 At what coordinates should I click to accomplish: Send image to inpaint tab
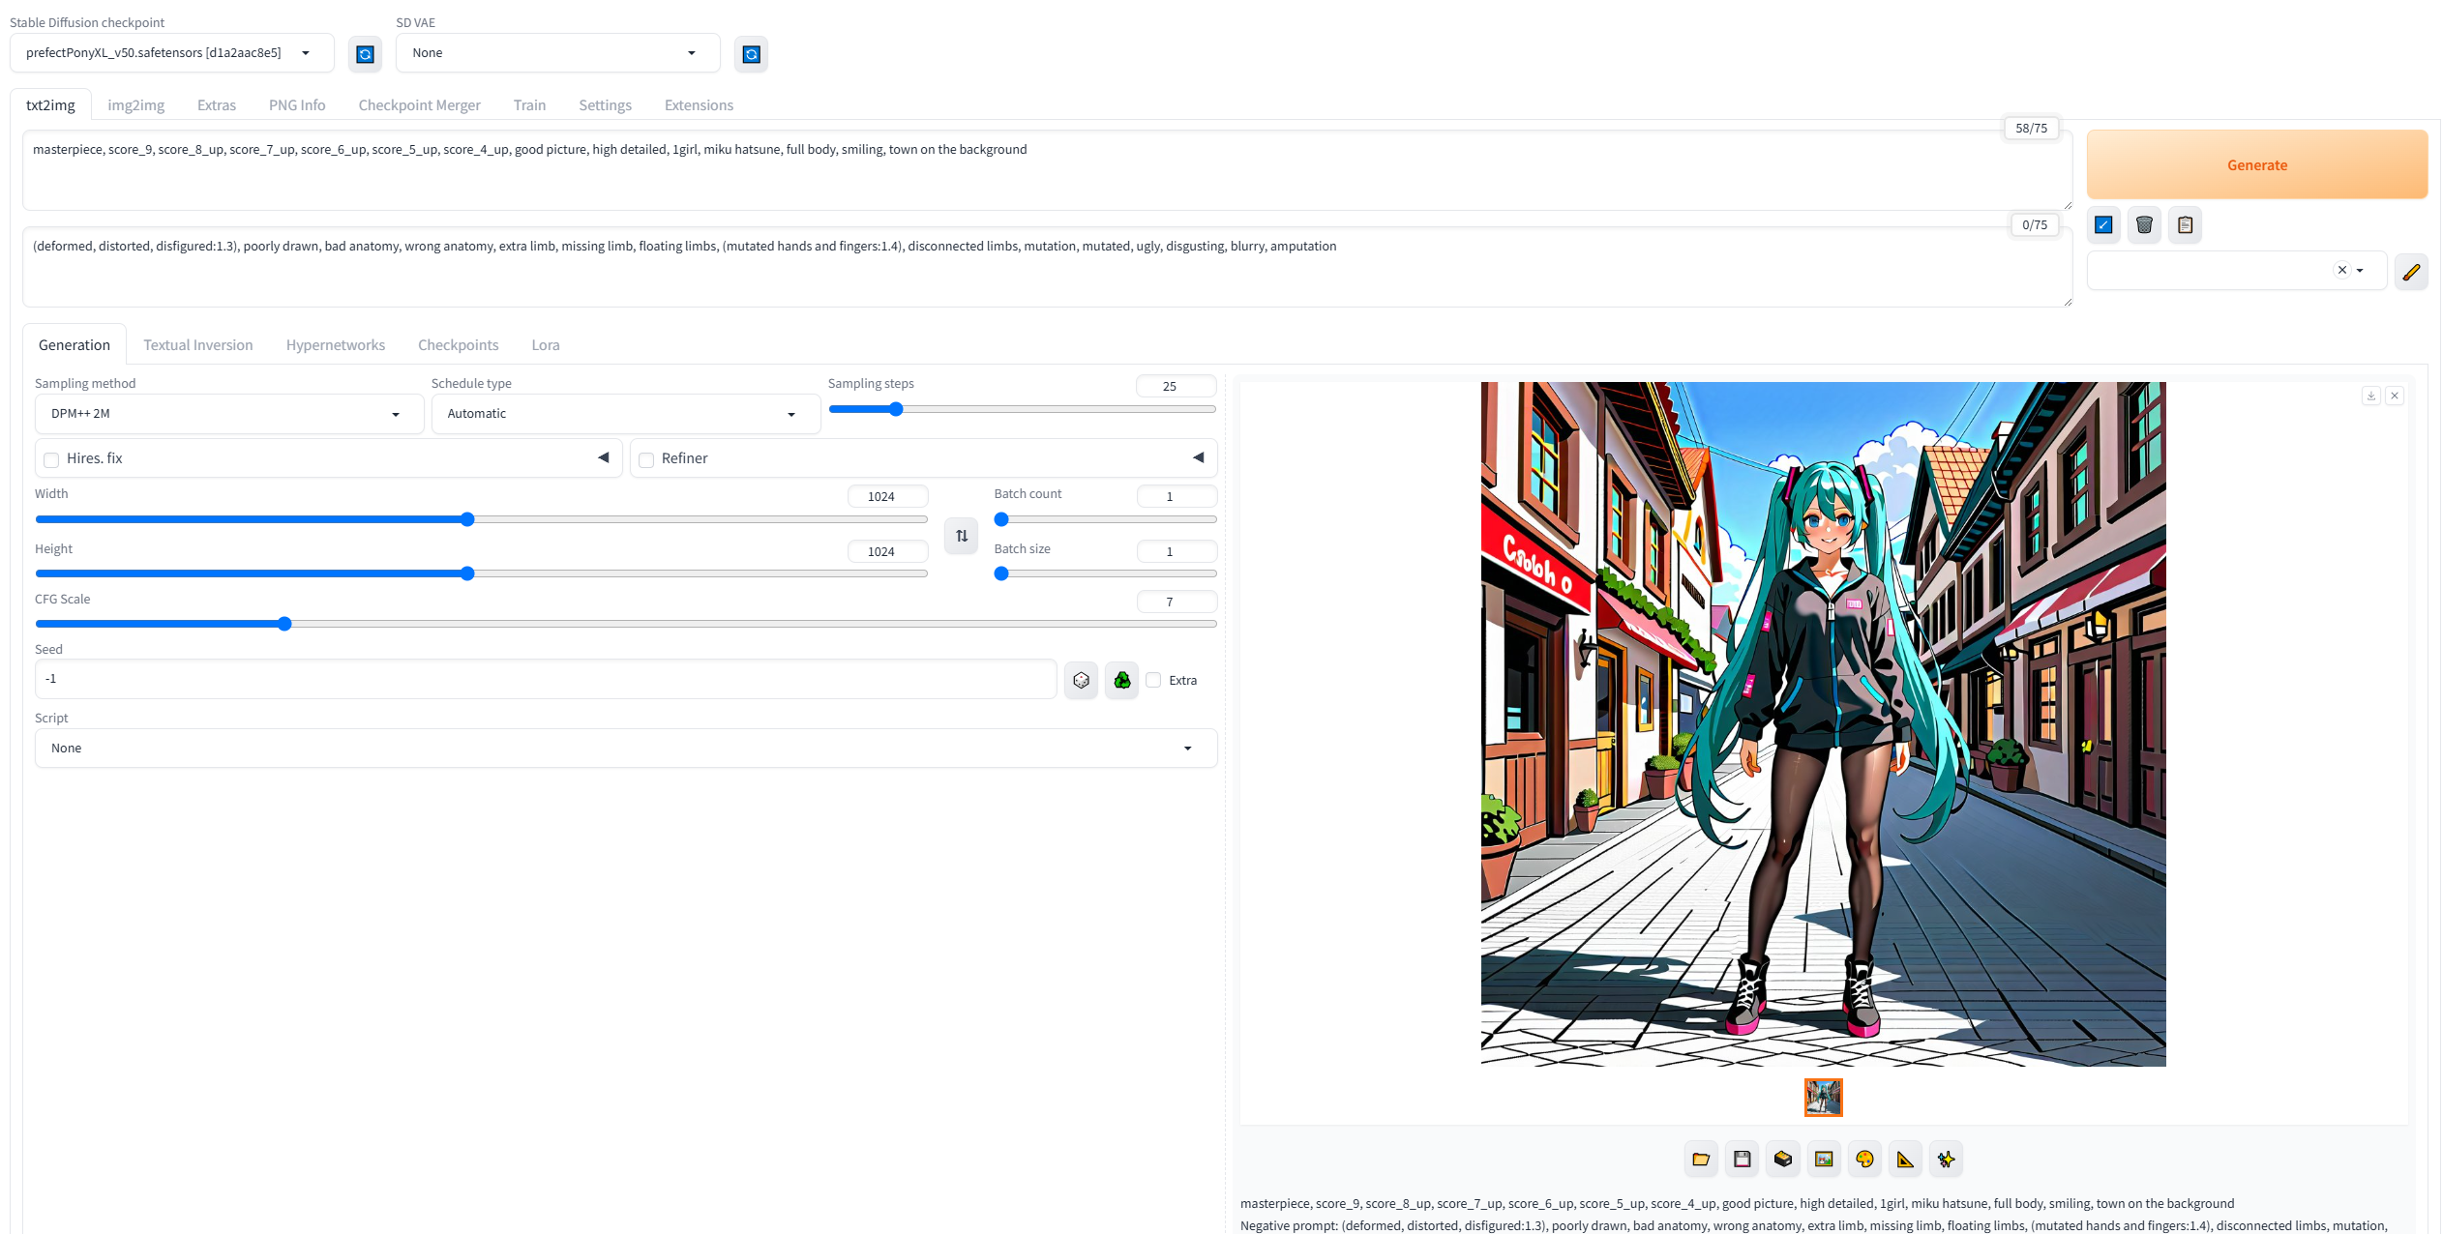(x=1864, y=1159)
